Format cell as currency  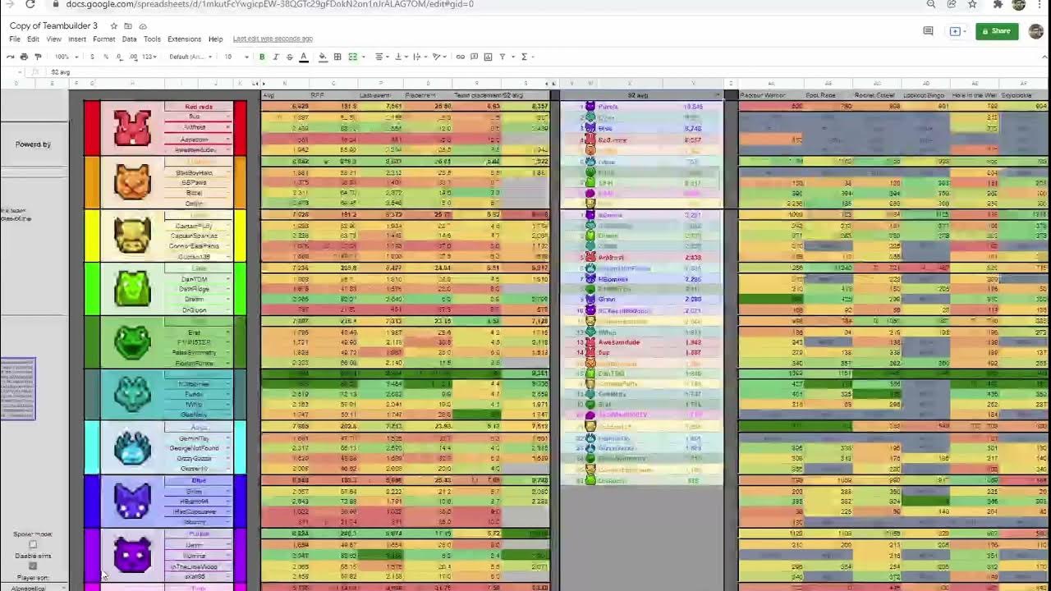point(92,57)
